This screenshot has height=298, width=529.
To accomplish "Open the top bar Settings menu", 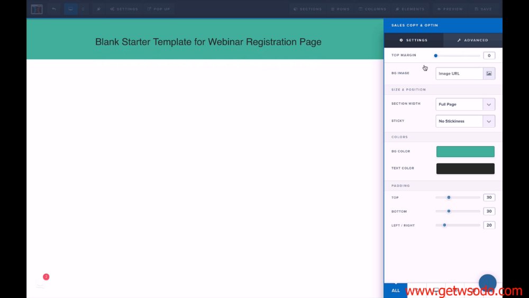I will click(x=124, y=9).
